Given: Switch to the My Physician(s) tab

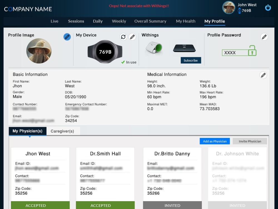Looking at the screenshot, I should [x=28, y=131].
